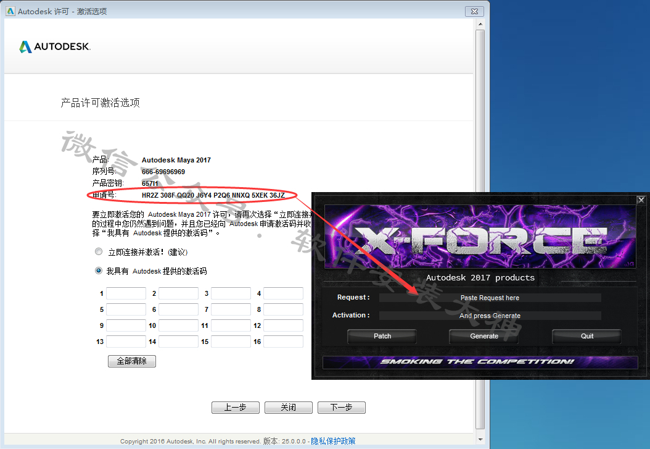650x449 pixels.
Task: Click activation code field number 16
Action: pyautogui.click(x=284, y=342)
